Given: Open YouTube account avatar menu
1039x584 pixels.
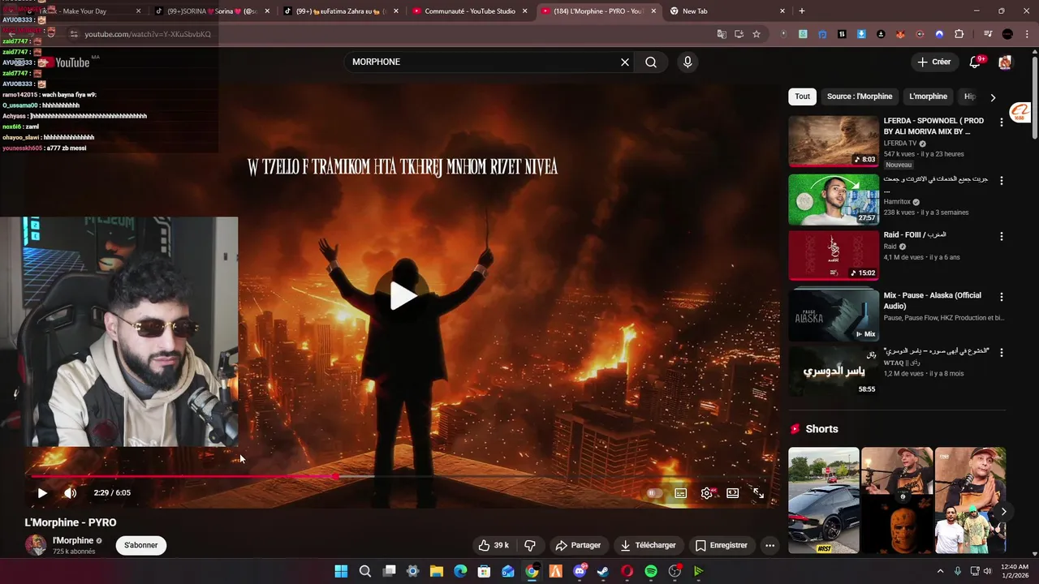Looking at the screenshot, I should (1005, 62).
